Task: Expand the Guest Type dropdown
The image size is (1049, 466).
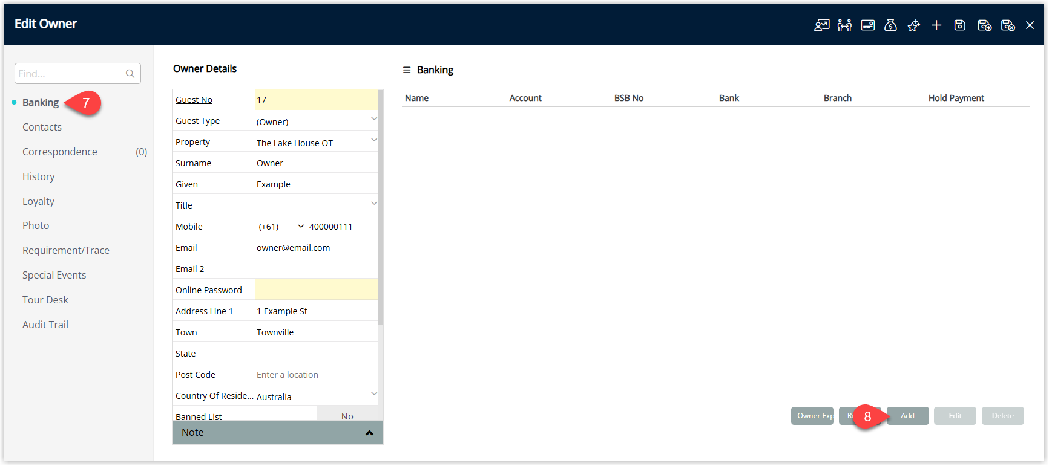Action: [x=374, y=119]
